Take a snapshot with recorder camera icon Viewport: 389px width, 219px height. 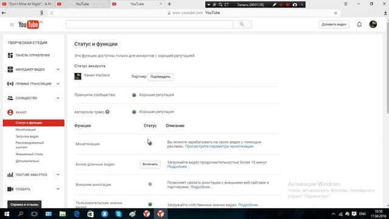(295, 4)
